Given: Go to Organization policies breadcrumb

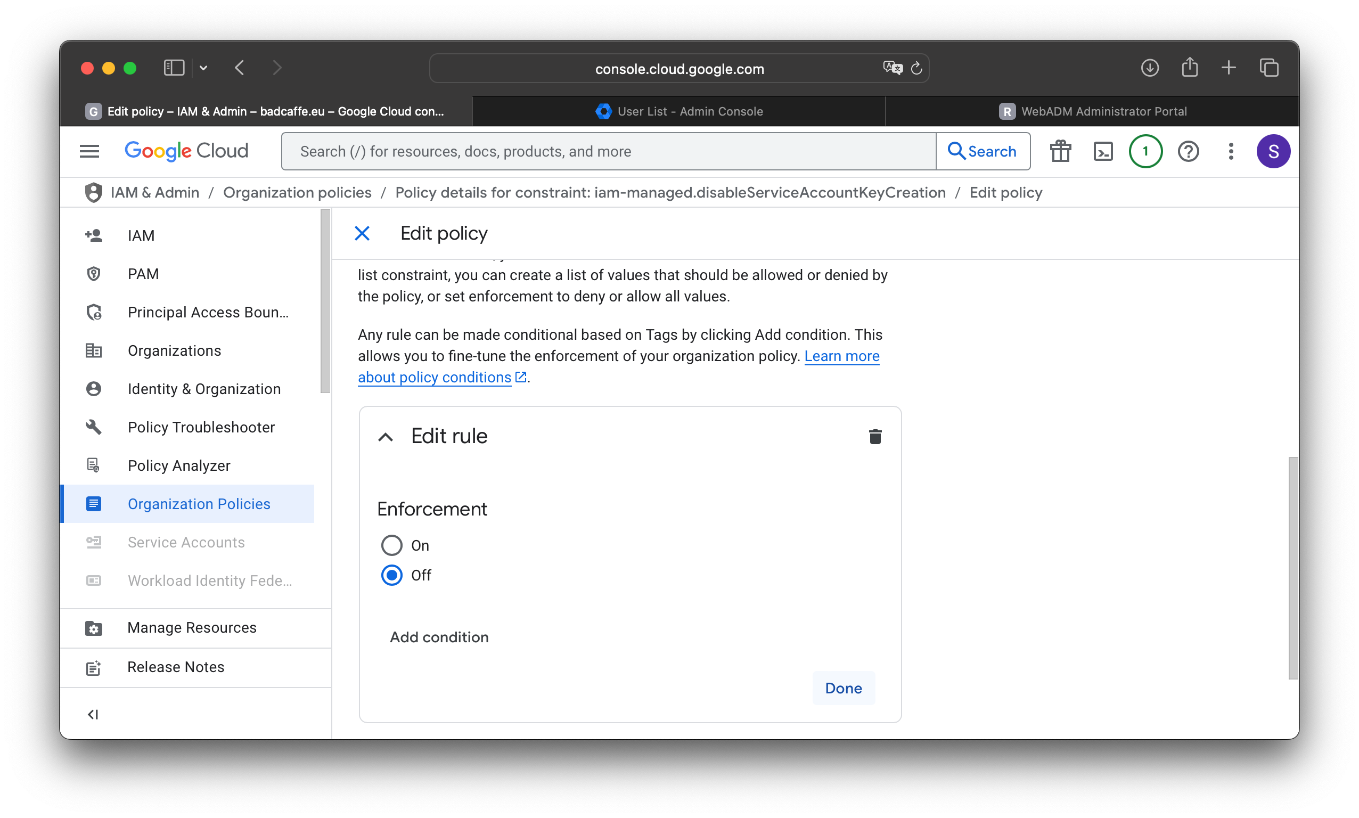Looking at the screenshot, I should click(x=297, y=192).
